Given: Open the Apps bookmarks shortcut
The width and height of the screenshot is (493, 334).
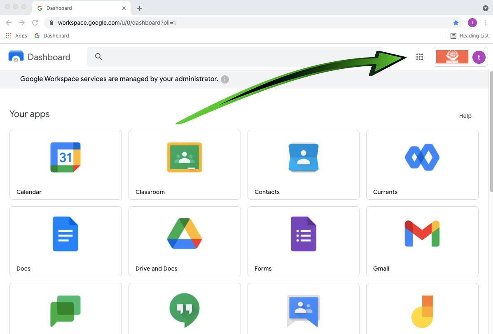Looking at the screenshot, I should [x=16, y=35].
